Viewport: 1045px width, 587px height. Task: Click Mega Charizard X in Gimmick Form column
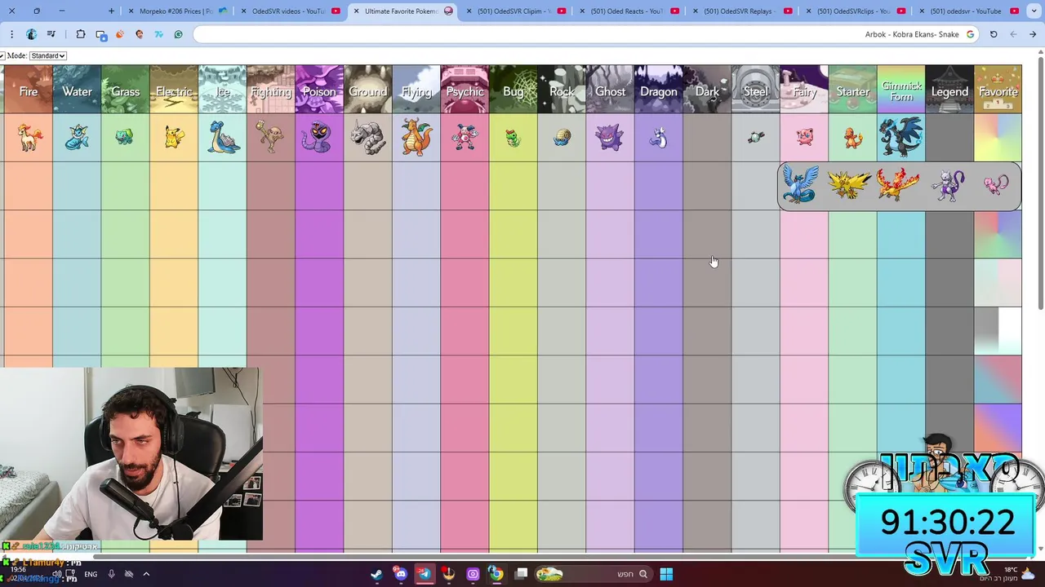(x=900, y=137)
